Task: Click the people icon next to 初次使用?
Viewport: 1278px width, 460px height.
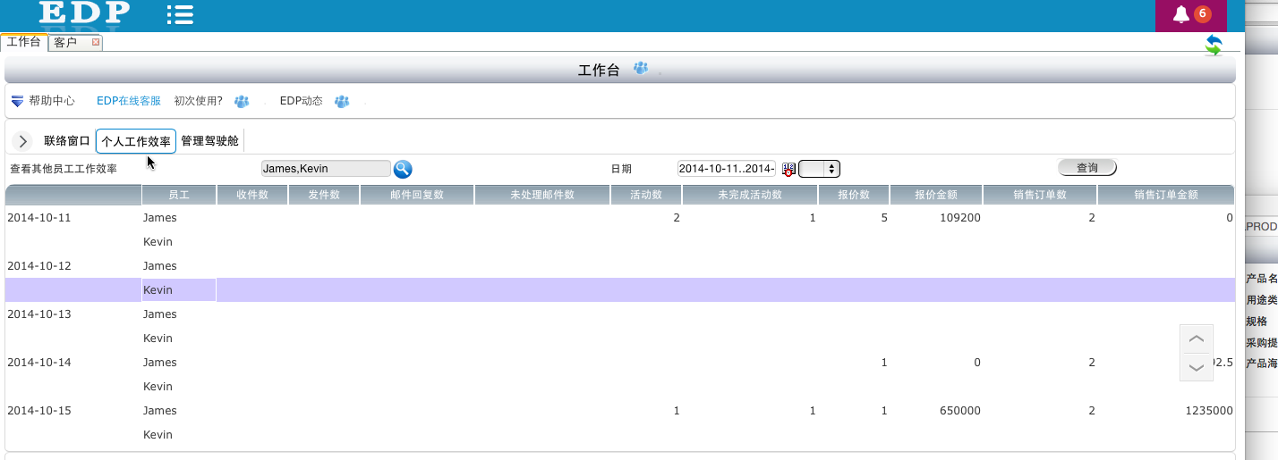Action: pos(242,102)
